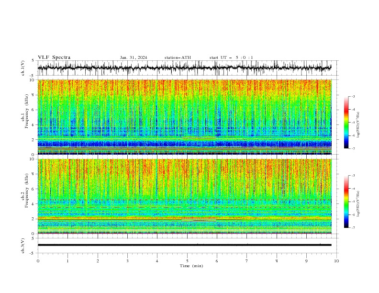The height and width of the screenshot is (293, 379).
Task: Click the "0" kHz tick on the ch.2 spectrogram
Action: (33, 234)
